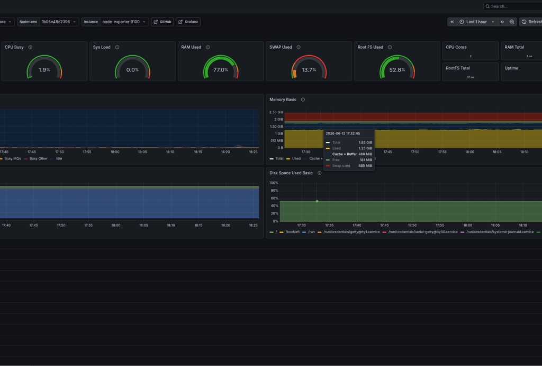Click into the Search field
This screenshot has height=366, width=542.
pos(513,6)
